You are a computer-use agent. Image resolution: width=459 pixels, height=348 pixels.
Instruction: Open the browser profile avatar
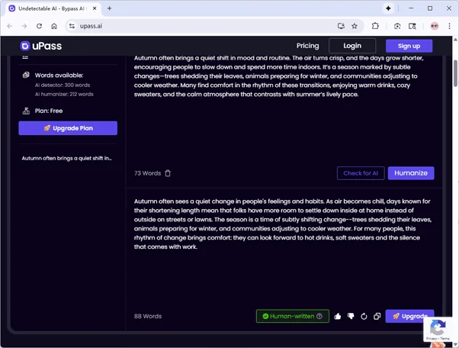[435, 26]
